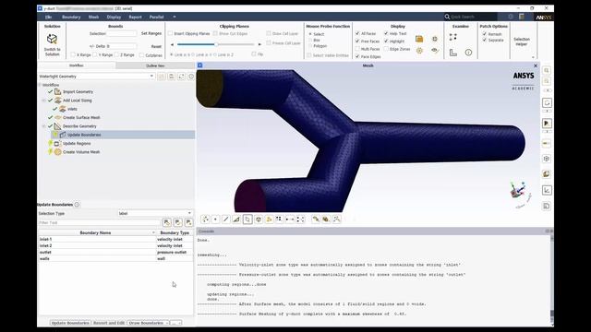Viewport: 591px width, 332px height.
Task: Click the plot chart icon on right sidebar
Action: (x=547, y=191)
